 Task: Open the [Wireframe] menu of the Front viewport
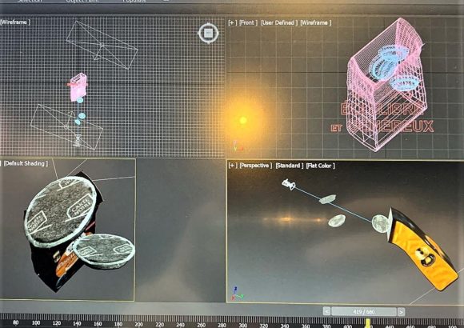[x=315, y=22]
